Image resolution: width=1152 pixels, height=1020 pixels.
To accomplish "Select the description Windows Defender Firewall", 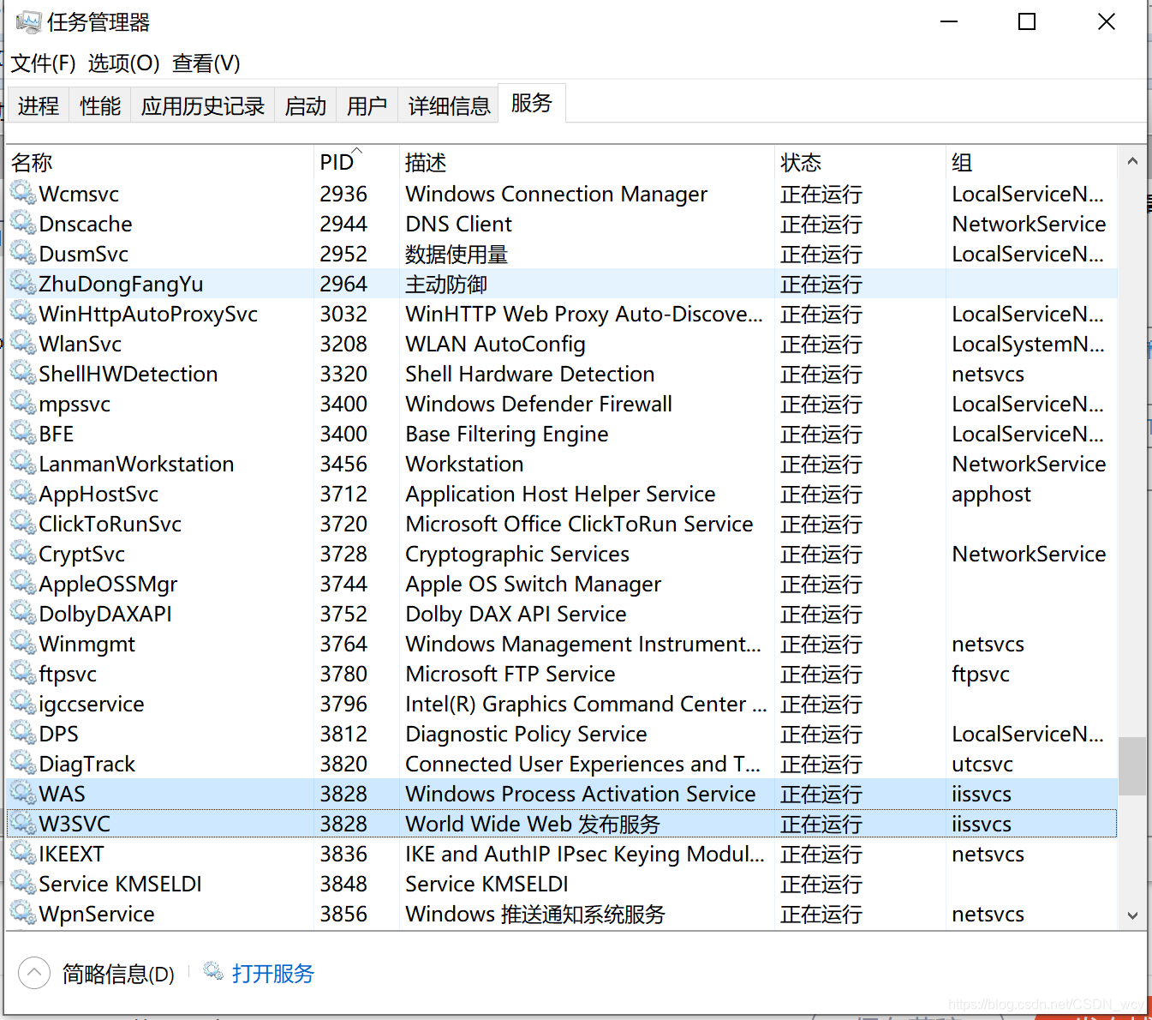I will pyautogui.click(x=539, y=404).
